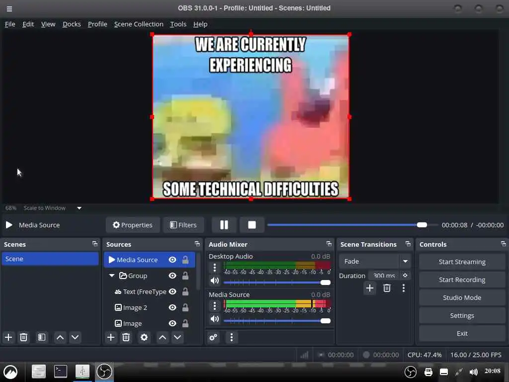
Task: Open file manager from taskbar
Action: pos(38,372)
